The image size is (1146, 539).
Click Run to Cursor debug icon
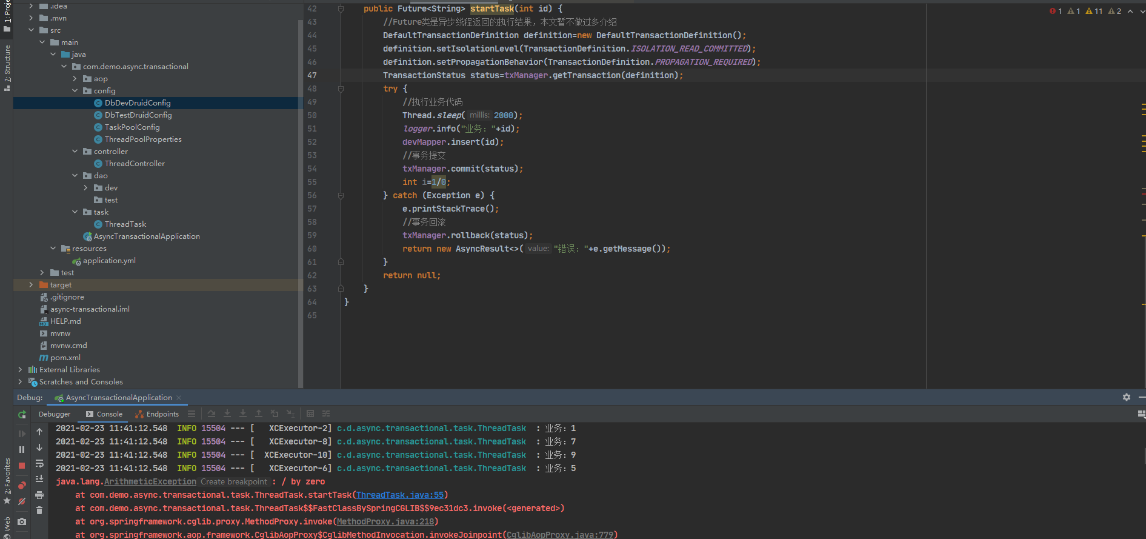point(290,414)
